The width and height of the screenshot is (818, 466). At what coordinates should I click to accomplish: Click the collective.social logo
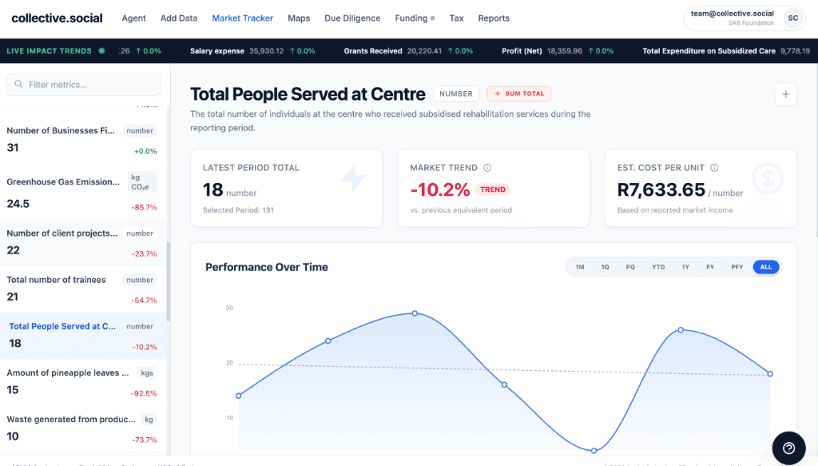(57, 18)
